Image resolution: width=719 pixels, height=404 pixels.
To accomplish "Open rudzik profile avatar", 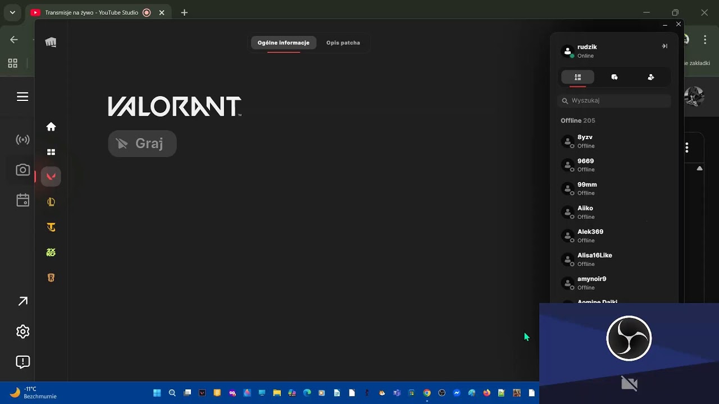I will (x=567, y=51).
